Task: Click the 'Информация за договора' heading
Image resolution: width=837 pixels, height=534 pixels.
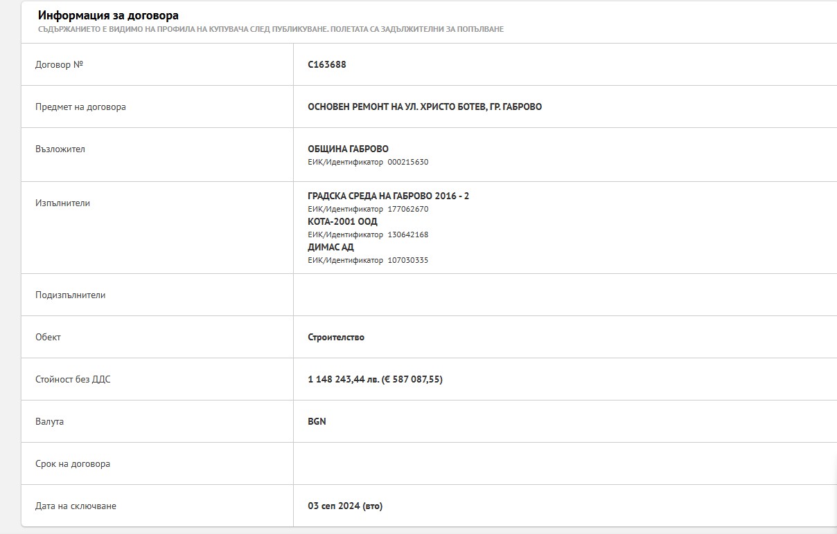Action: coord(108,15)
